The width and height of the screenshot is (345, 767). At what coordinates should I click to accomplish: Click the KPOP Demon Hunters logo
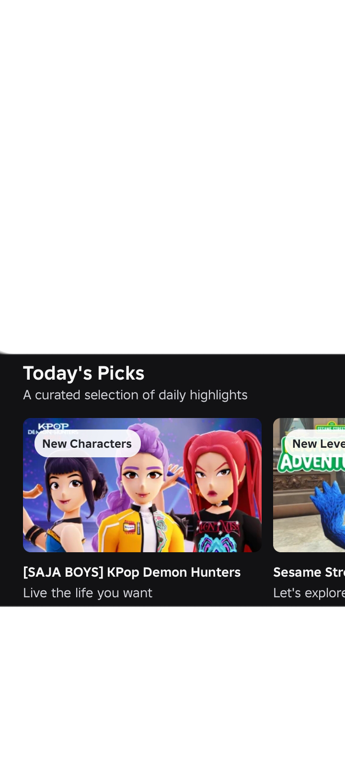53,428
